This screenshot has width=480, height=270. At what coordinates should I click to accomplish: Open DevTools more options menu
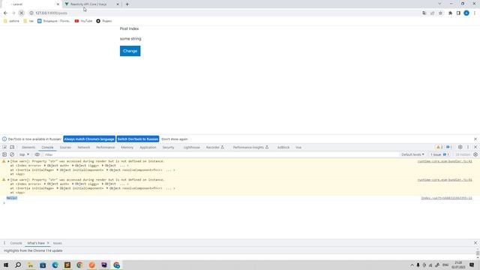pos(468,147)
